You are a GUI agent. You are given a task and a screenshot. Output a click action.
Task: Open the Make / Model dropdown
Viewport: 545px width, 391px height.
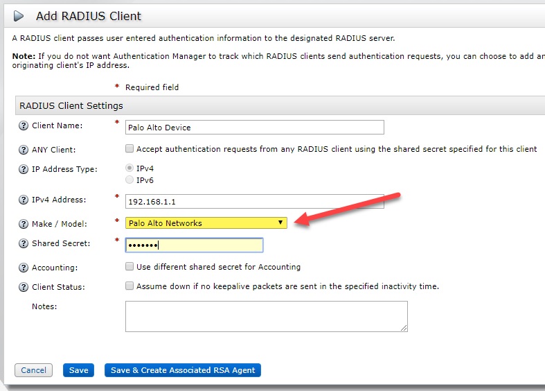pos(206,223)
